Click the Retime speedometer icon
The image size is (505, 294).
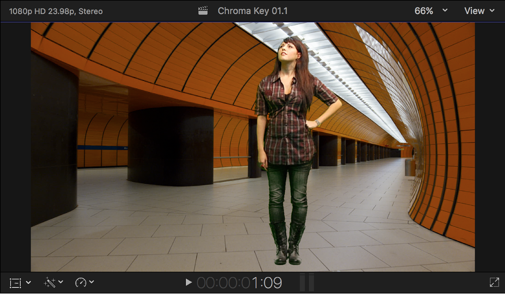pyautogui.click(x=80, y=283)
